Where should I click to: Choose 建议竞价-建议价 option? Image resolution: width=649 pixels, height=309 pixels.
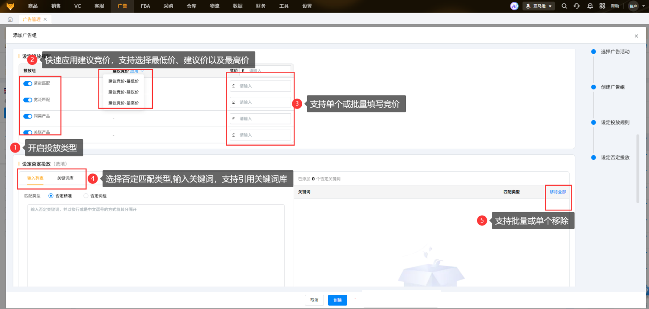click(123, 92)
